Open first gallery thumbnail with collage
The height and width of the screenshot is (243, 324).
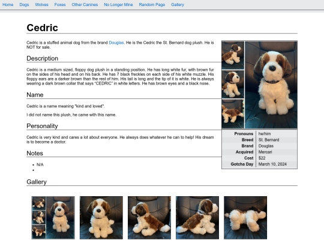(x=53, y=218)
